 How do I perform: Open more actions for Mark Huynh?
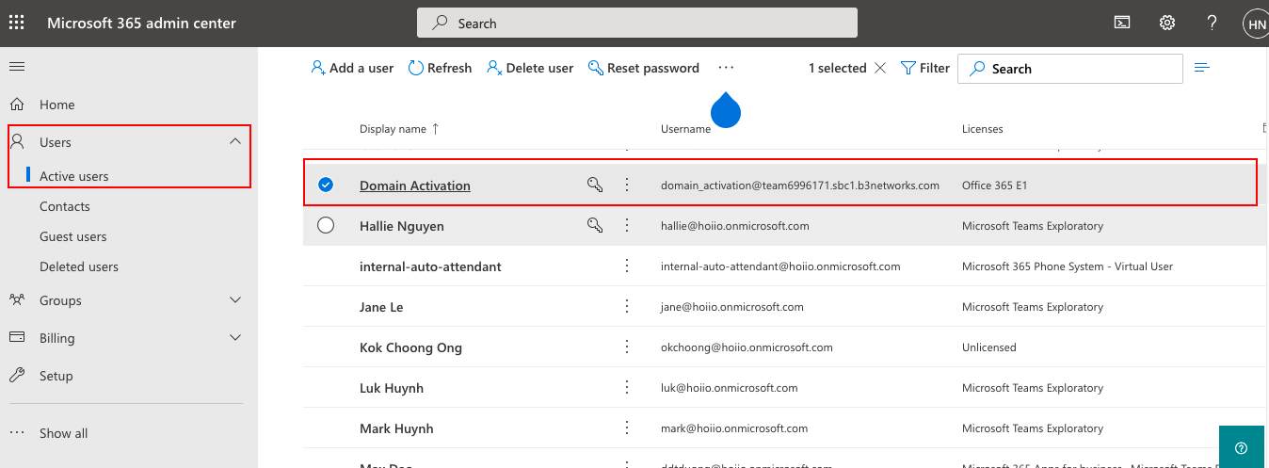(x=627, y=428)
